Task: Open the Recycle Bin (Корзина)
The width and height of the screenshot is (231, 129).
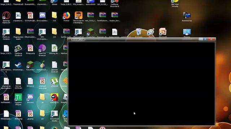Action: (139, 32)
